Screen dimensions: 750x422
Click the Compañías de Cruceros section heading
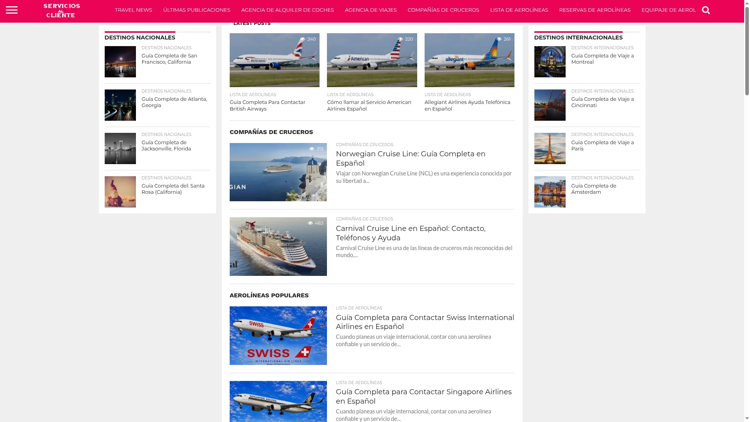click(271, 132)
